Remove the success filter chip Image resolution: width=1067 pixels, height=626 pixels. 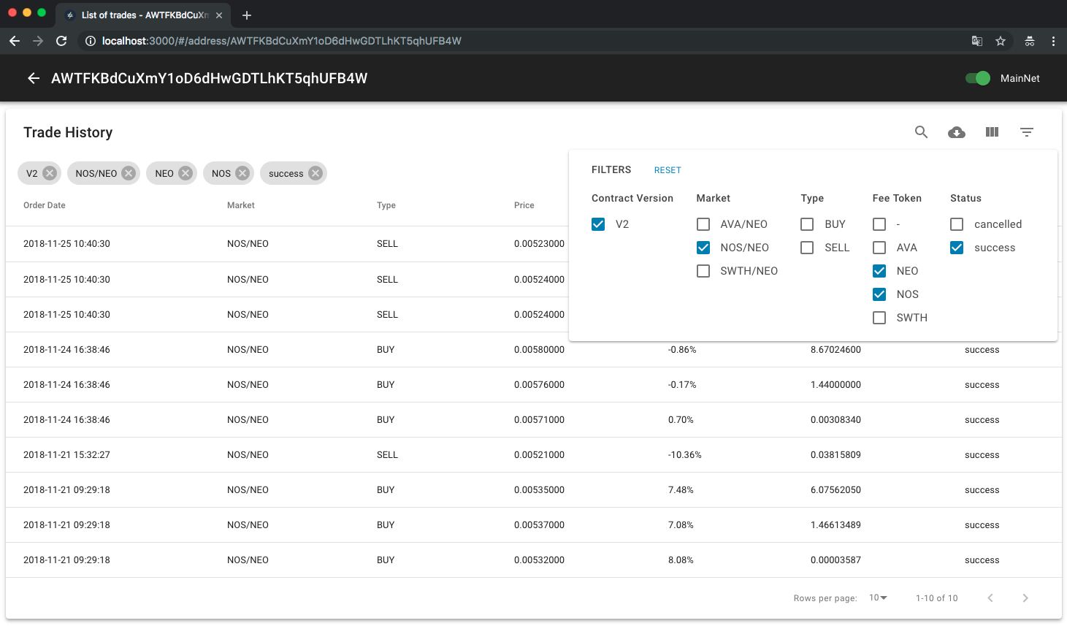pos(315,173)
